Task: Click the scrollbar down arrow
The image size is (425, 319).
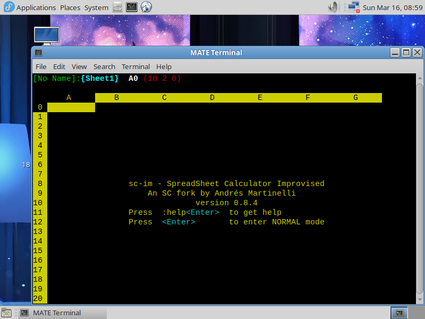Action: pos(419,300)
